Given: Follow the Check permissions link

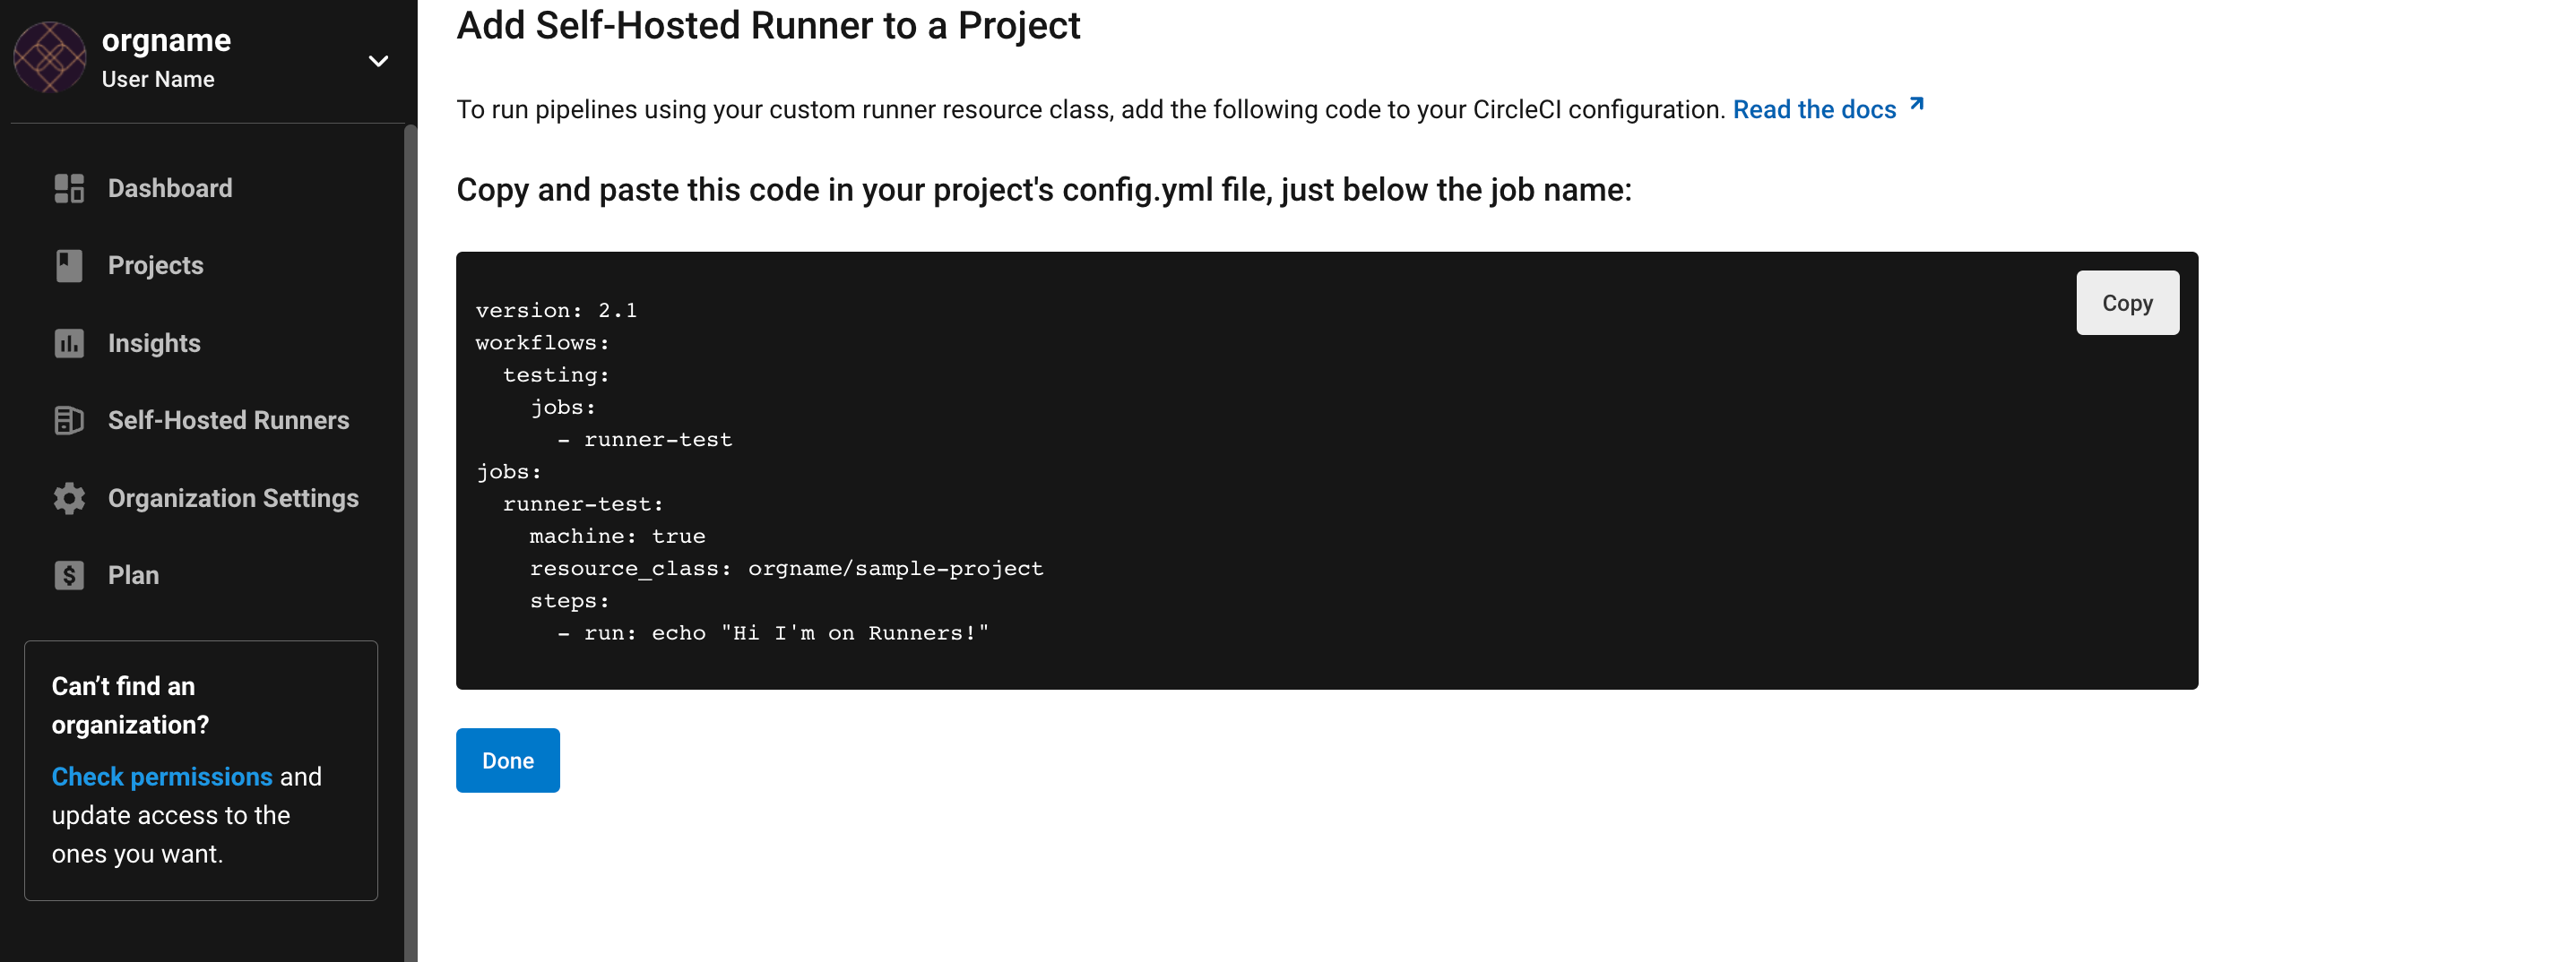Looking at the screenshot, I should pos(162,777).
